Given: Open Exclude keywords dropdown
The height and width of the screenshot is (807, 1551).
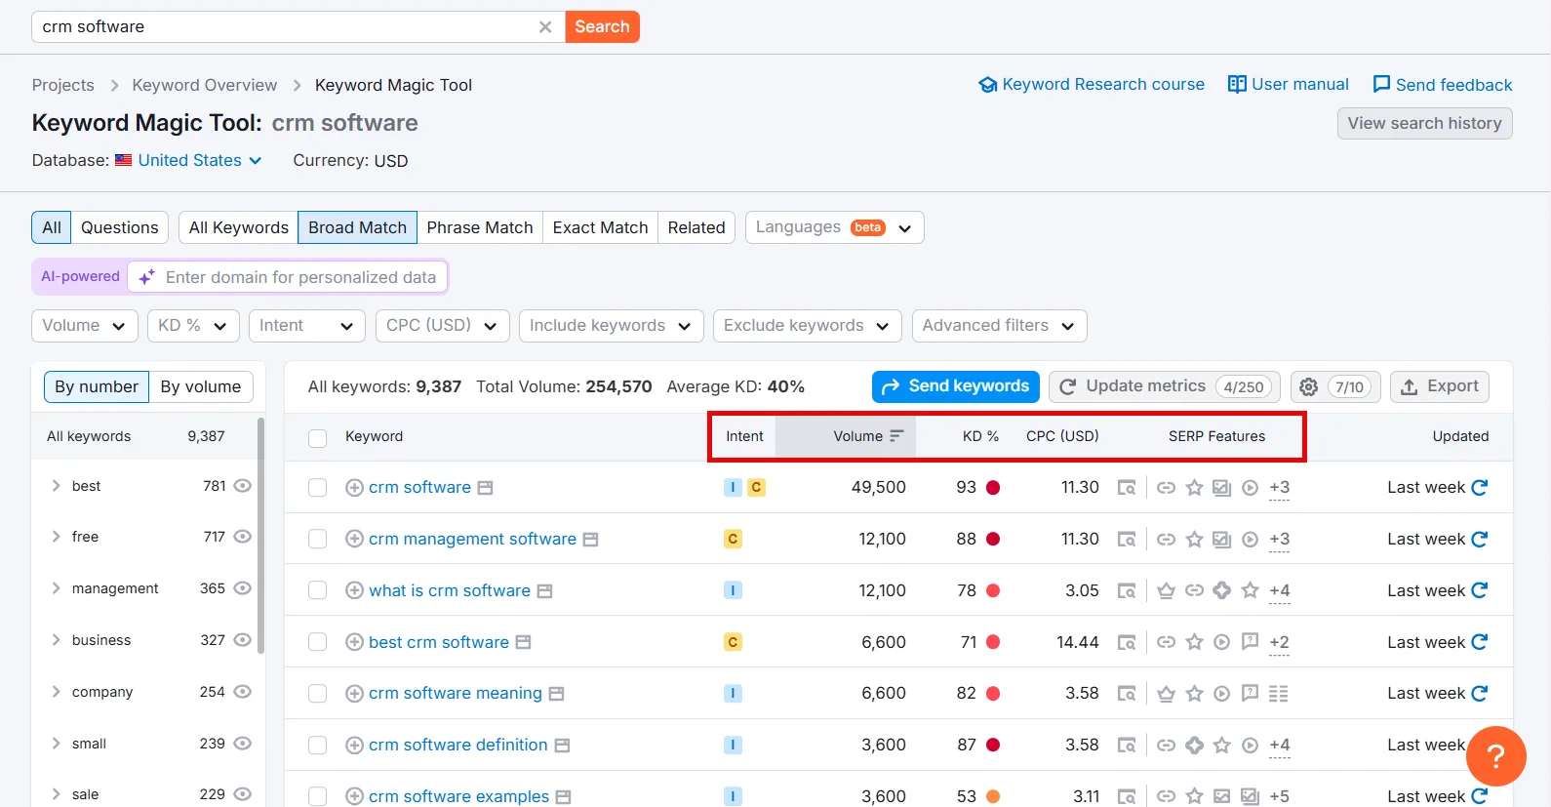Looking at the screenshot, I should point(807,326).
